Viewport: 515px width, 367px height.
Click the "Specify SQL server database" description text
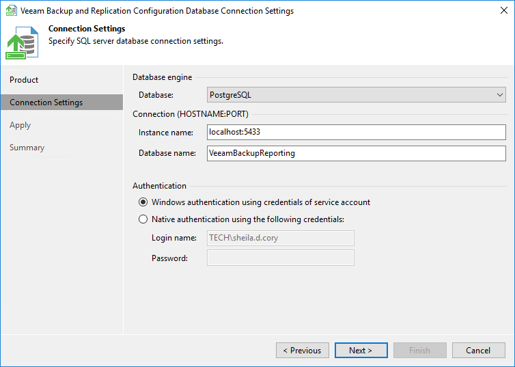pyautogui.click(x=136, y=41)
